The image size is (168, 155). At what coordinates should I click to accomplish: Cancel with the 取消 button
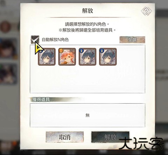point(65,137)
